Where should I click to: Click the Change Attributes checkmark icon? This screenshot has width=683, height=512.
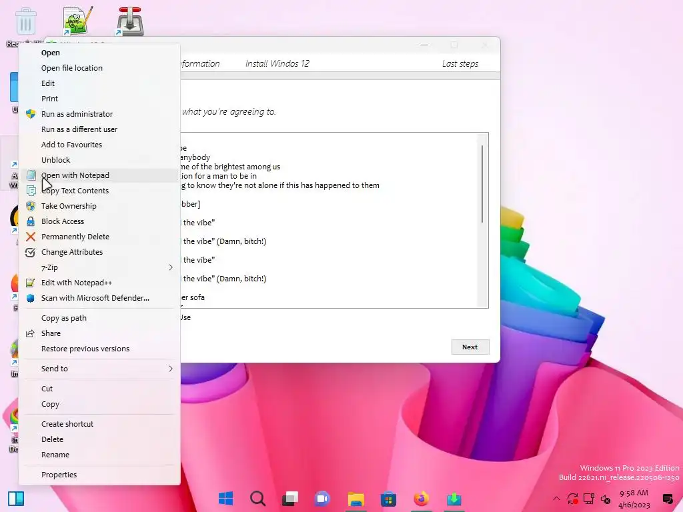point(31,252)
